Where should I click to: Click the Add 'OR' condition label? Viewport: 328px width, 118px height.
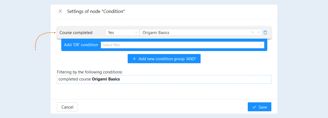[x=81, y=45]
